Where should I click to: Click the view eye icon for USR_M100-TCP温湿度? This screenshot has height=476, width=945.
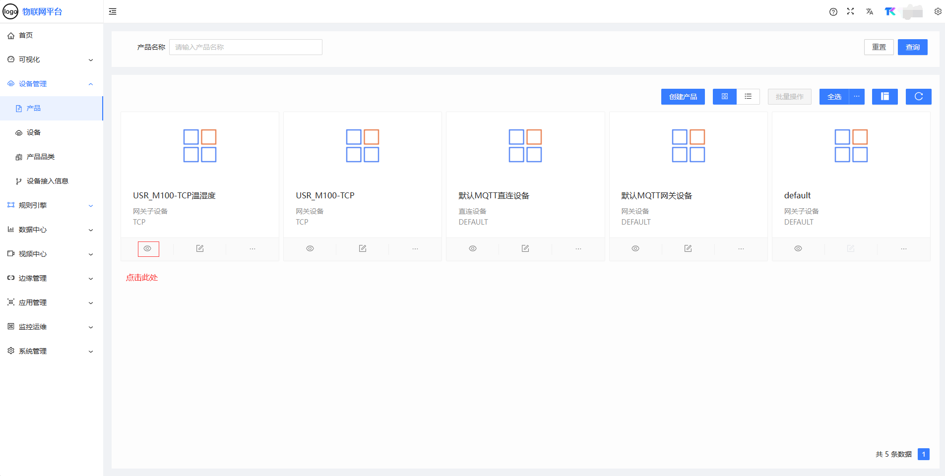coord(148,248)
